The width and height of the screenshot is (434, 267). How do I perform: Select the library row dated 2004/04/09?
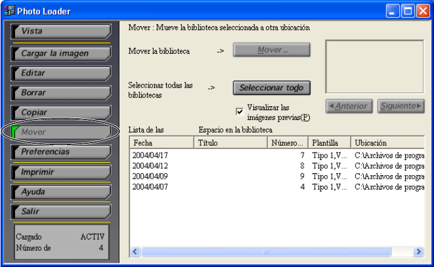(151, 176)
